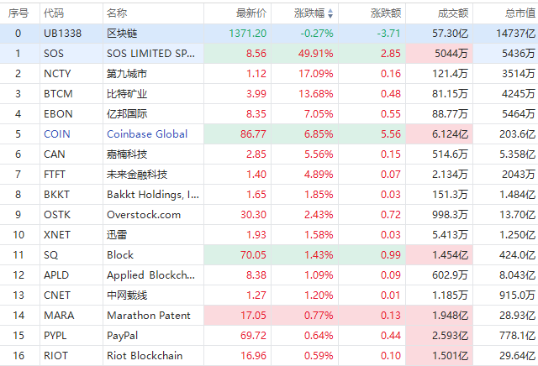Viewport: 538px width, 366px height.
Task: Click the 迅雷 stock name
Action: pos(117,235)
